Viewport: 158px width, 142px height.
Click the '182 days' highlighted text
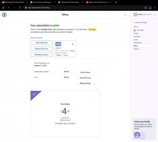[x=92, y=29]
